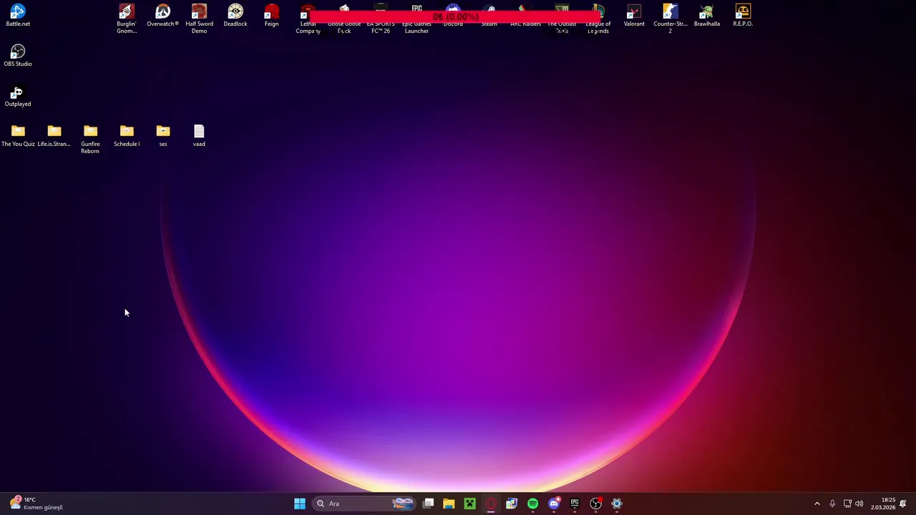The width and height of the screenshot is (916, 515).
Task: Launch Minecraft from the taskbar
Action: click(469, 504)
